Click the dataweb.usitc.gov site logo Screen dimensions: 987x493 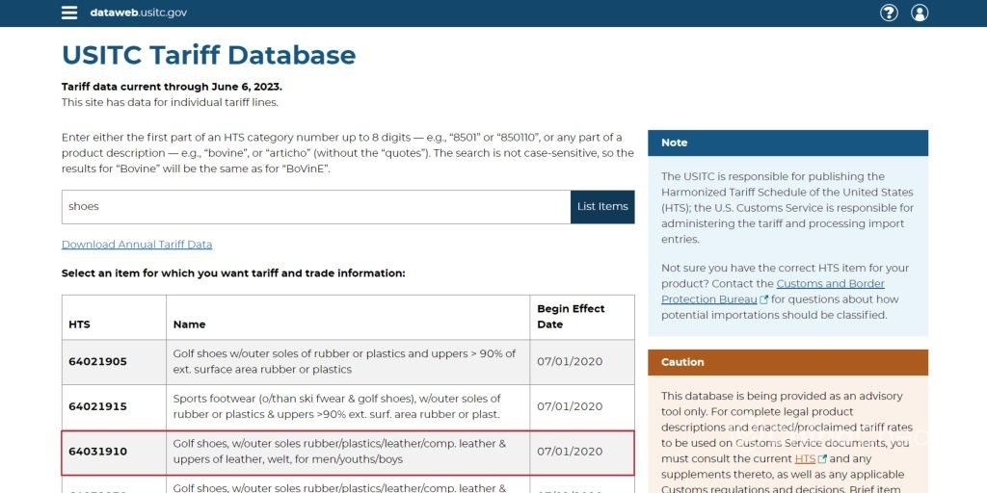(x=139, y=13)
